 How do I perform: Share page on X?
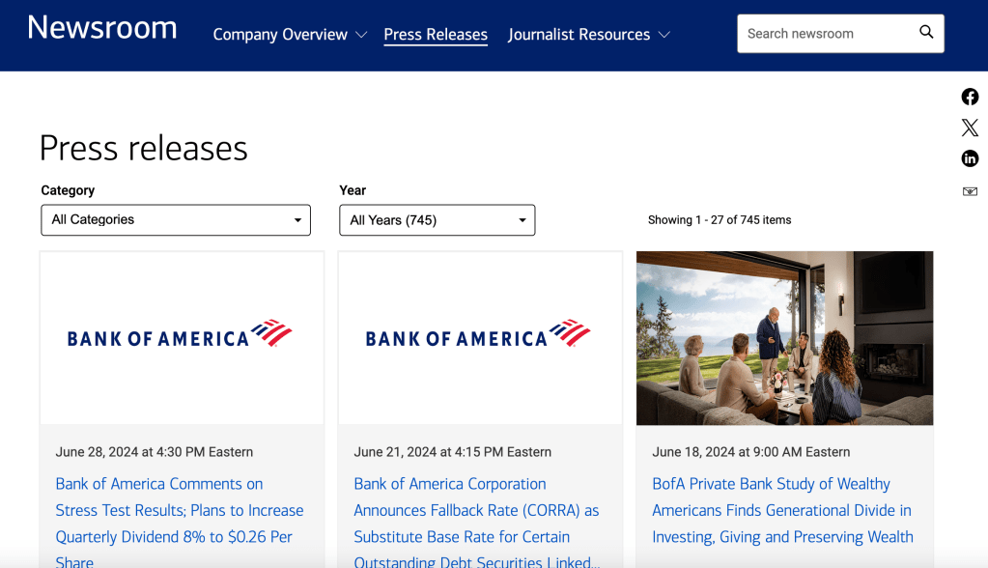(x=970, y=128)
